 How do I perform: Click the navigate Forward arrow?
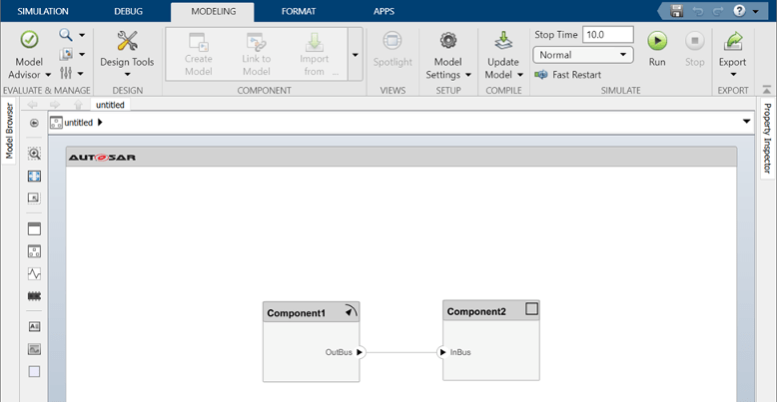[x=55, y=105]
